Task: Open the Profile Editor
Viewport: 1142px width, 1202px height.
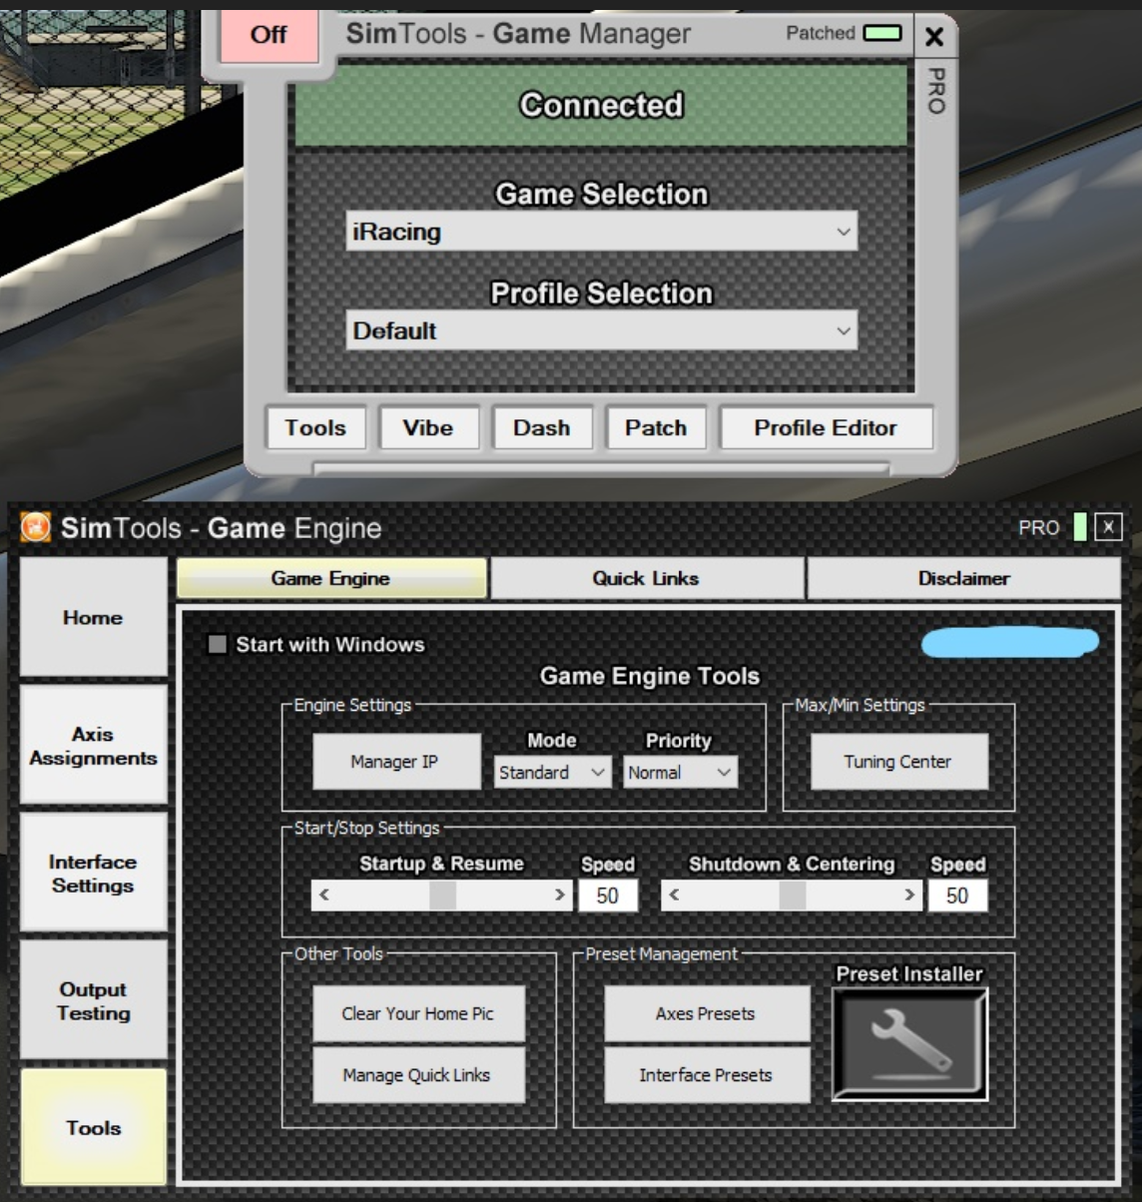Action: coord(826,427)
